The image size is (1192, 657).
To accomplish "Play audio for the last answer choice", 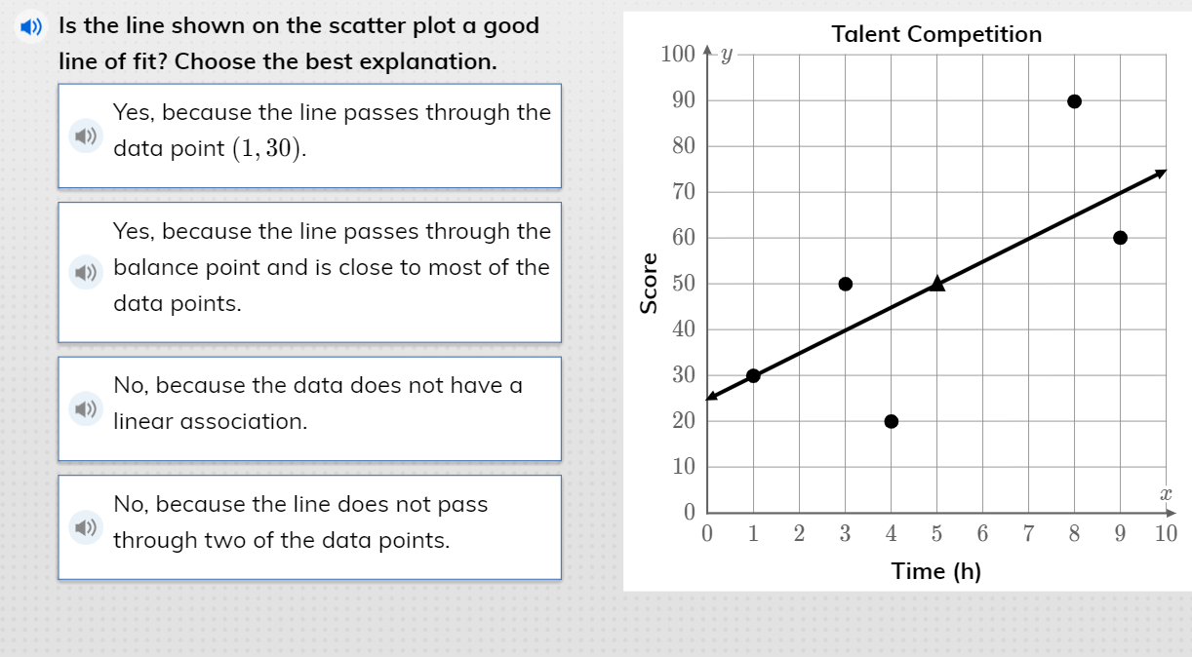I will coord(86,527).
